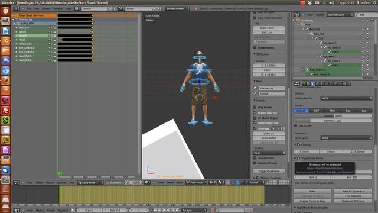The image size is (378, 213).
Task: Open FileZilla from the Ubuntu dock
Action: 5,111
